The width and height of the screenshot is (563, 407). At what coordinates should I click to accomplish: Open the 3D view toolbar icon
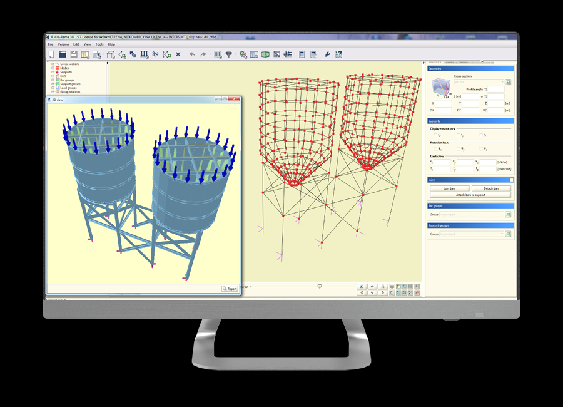(x=265, y=54)
